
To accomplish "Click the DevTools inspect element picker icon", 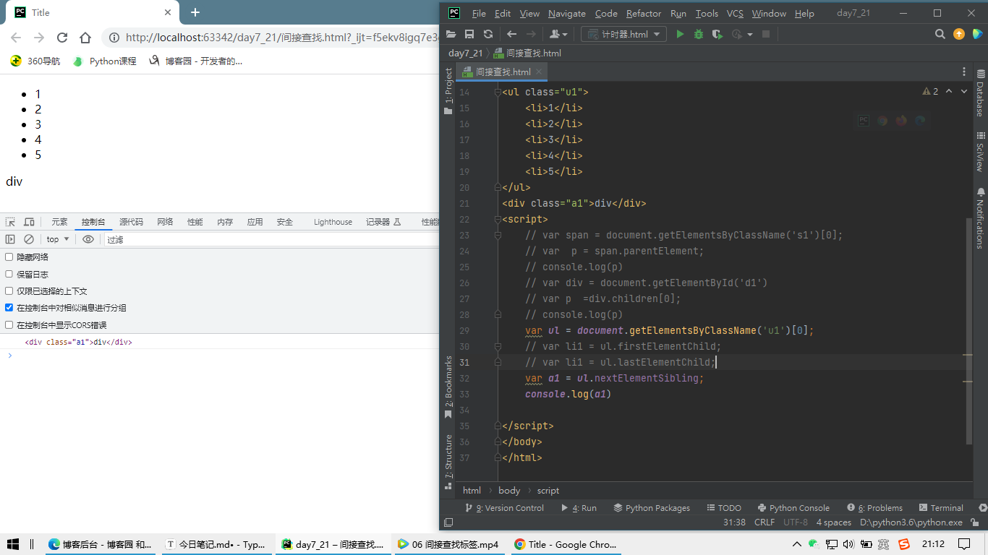I will [10, 222].
